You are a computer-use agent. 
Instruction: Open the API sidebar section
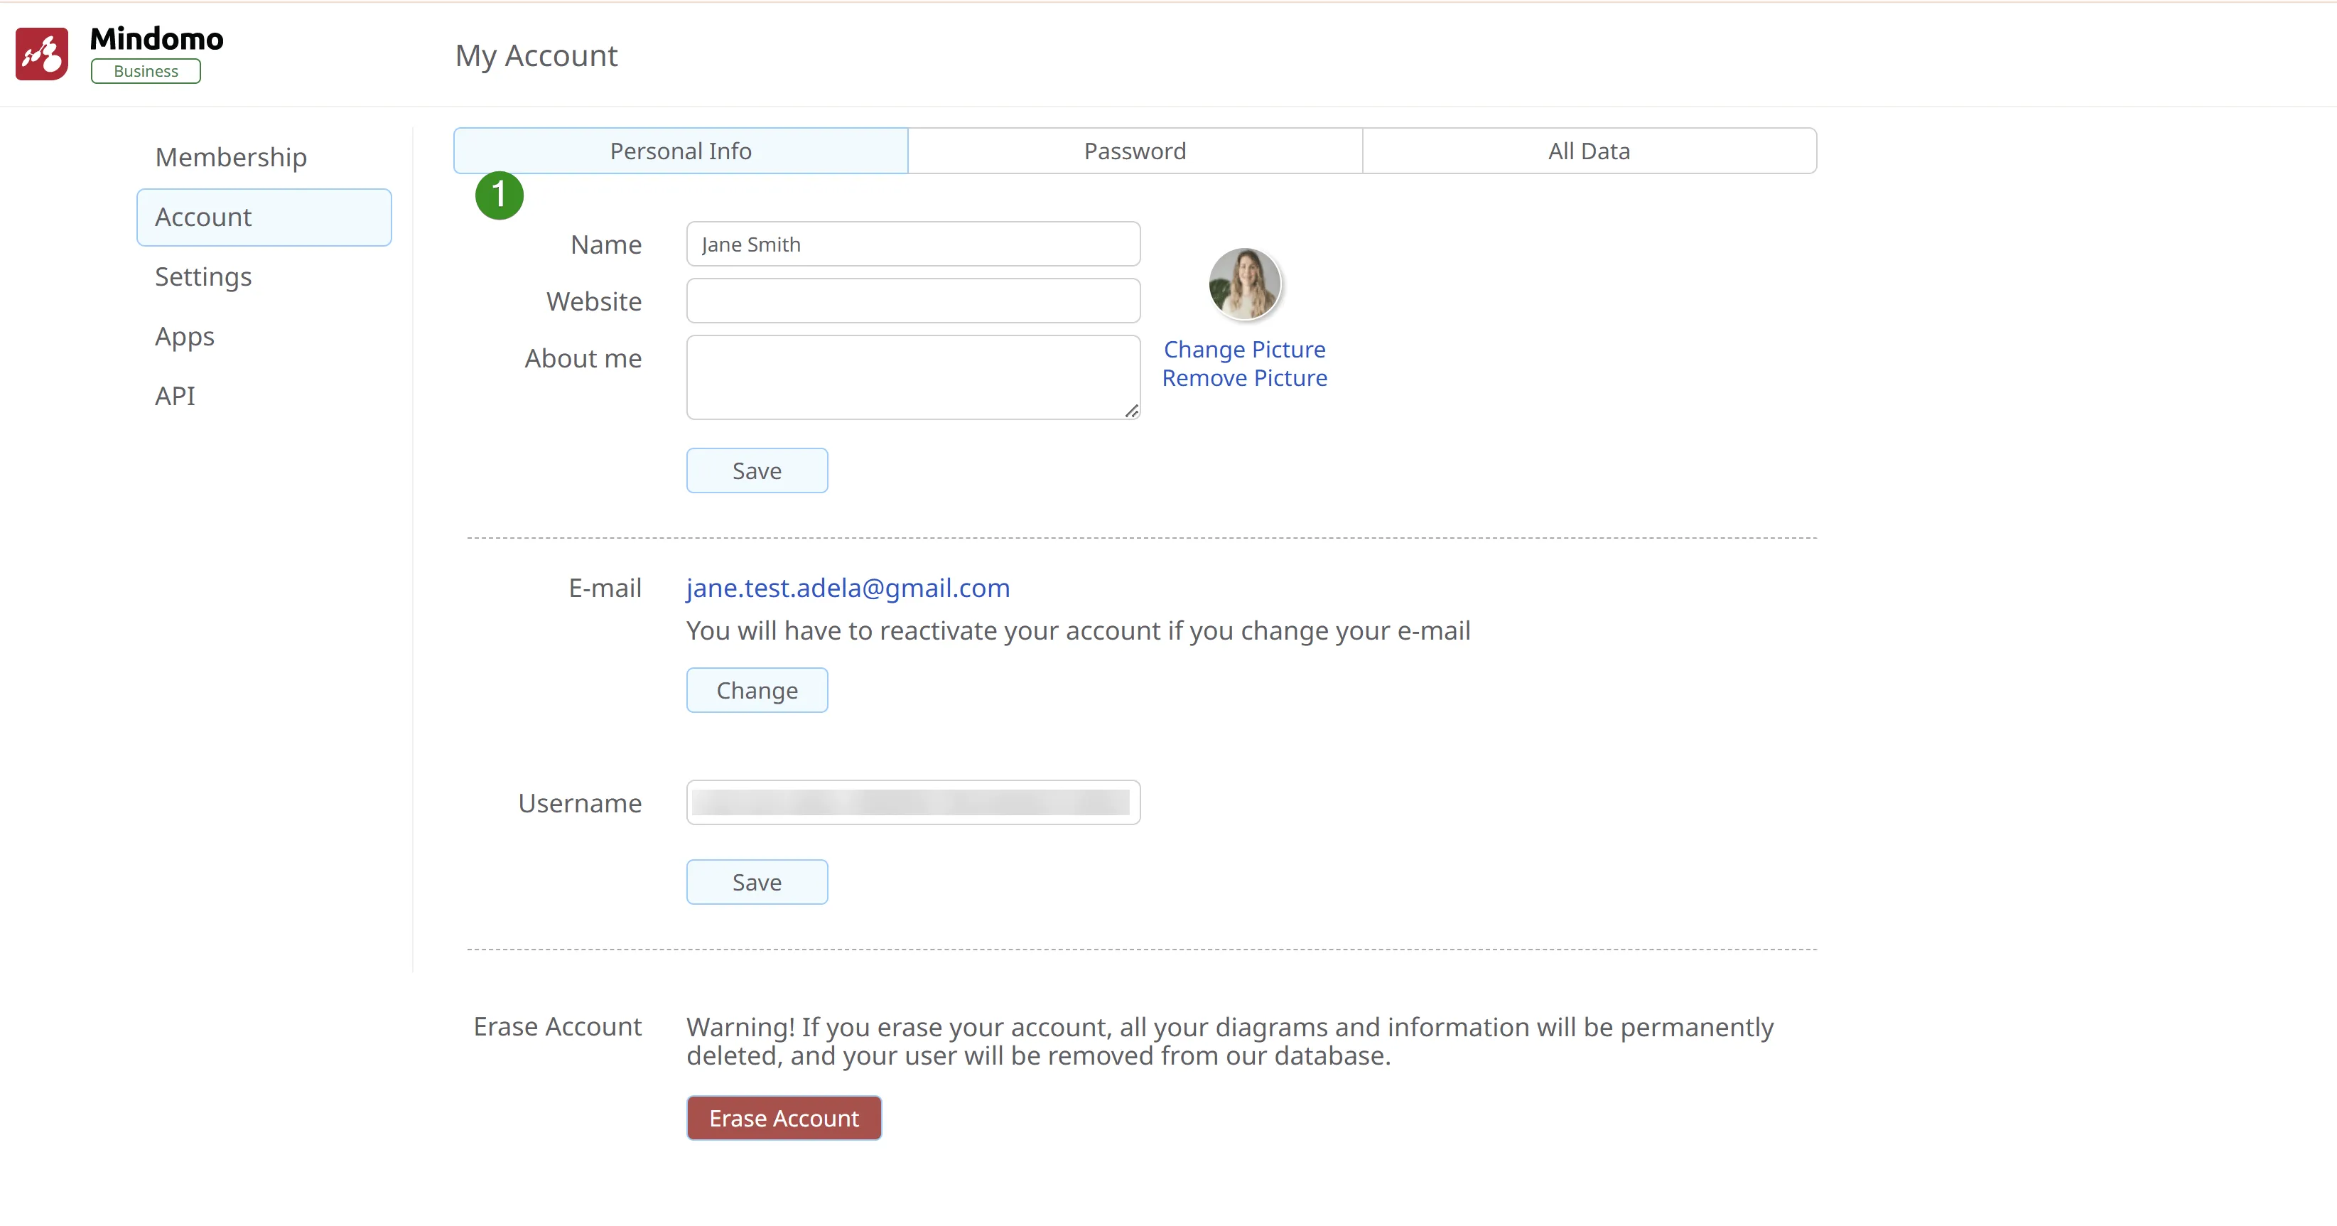click(x=175, y=396)
